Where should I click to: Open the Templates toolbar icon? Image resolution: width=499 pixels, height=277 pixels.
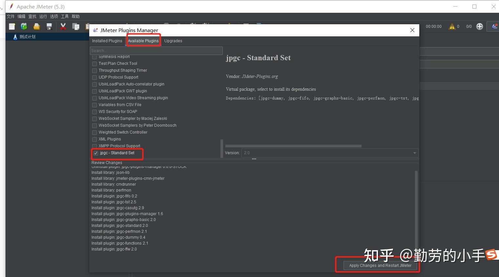click(24, 27)
